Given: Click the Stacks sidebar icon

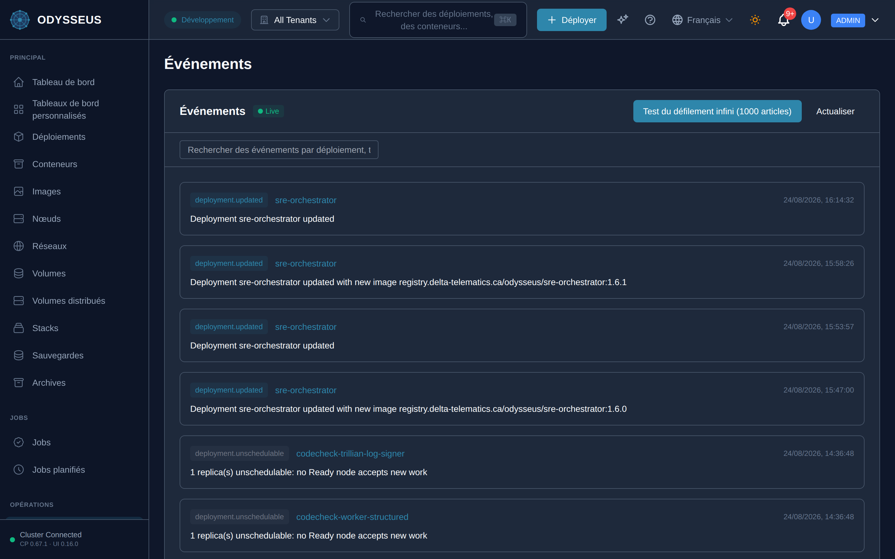Looking at the screenshot, I should coord(19,328).
